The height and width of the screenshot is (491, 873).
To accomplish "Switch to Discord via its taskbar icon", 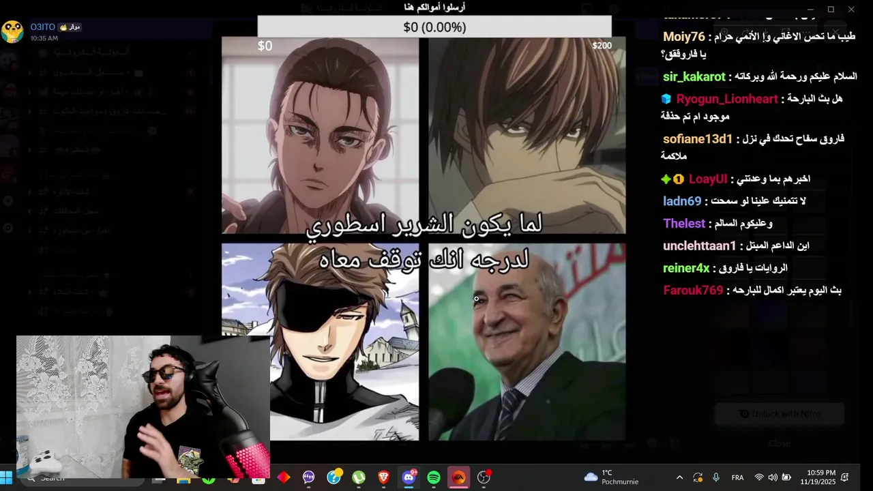I will click(409, 477).
